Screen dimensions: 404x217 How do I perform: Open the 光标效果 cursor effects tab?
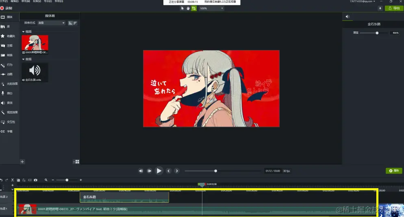pos(9,84)
